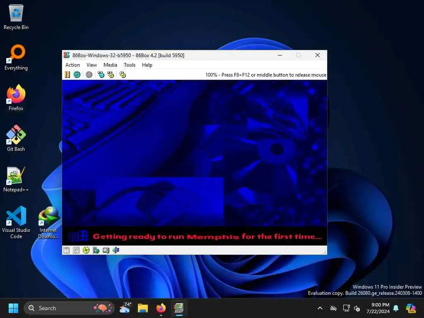The image size is (424, 318).
Task: Click the first floppy drive status bar icon
Action: tap(66, 250)
